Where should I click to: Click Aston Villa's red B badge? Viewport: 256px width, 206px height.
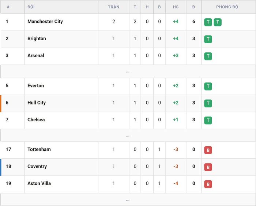[x=208, y=184]
